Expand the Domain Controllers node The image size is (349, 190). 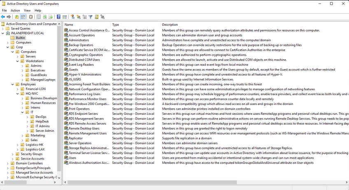7,163
